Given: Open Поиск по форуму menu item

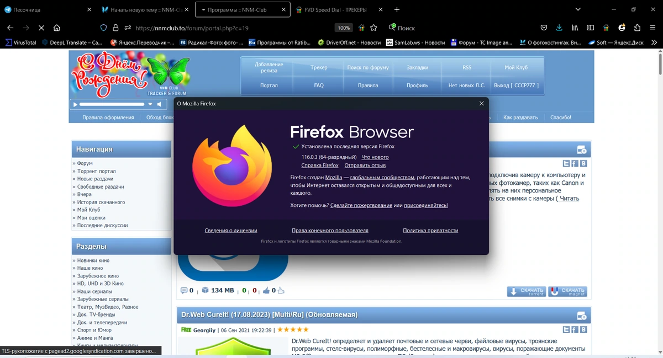Looking at the screenshot, I should (368, 67).
